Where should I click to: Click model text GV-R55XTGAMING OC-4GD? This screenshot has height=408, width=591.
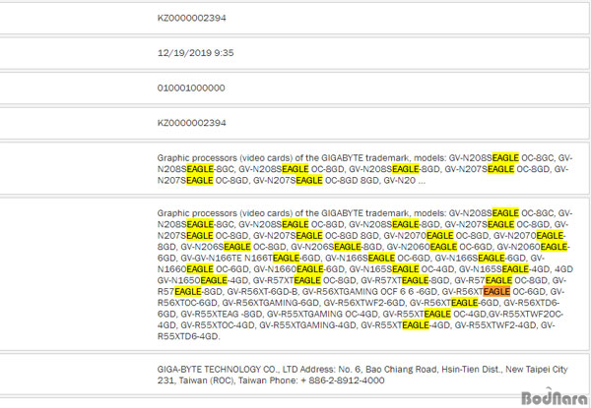point(322,315)
